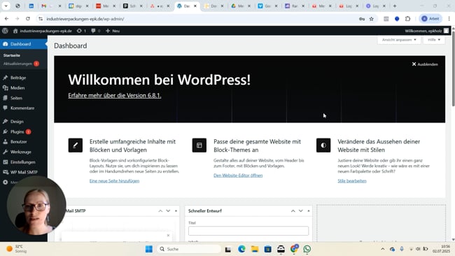
Task: Click the Neu add-new button
Action: 113,31
